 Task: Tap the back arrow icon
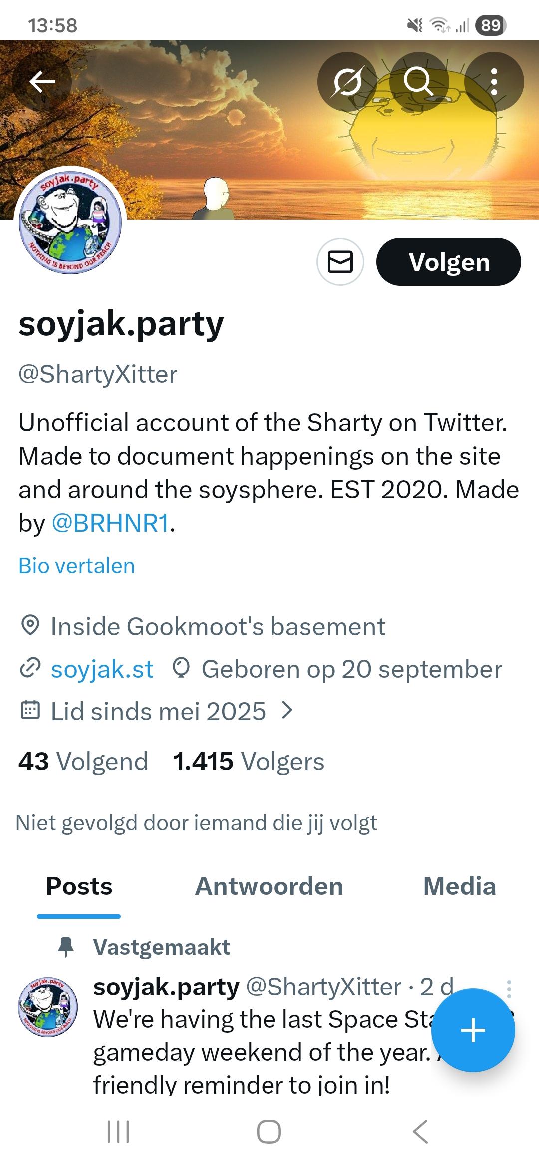[42, 82]
